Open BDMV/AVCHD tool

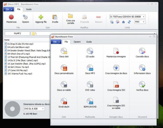90,103
